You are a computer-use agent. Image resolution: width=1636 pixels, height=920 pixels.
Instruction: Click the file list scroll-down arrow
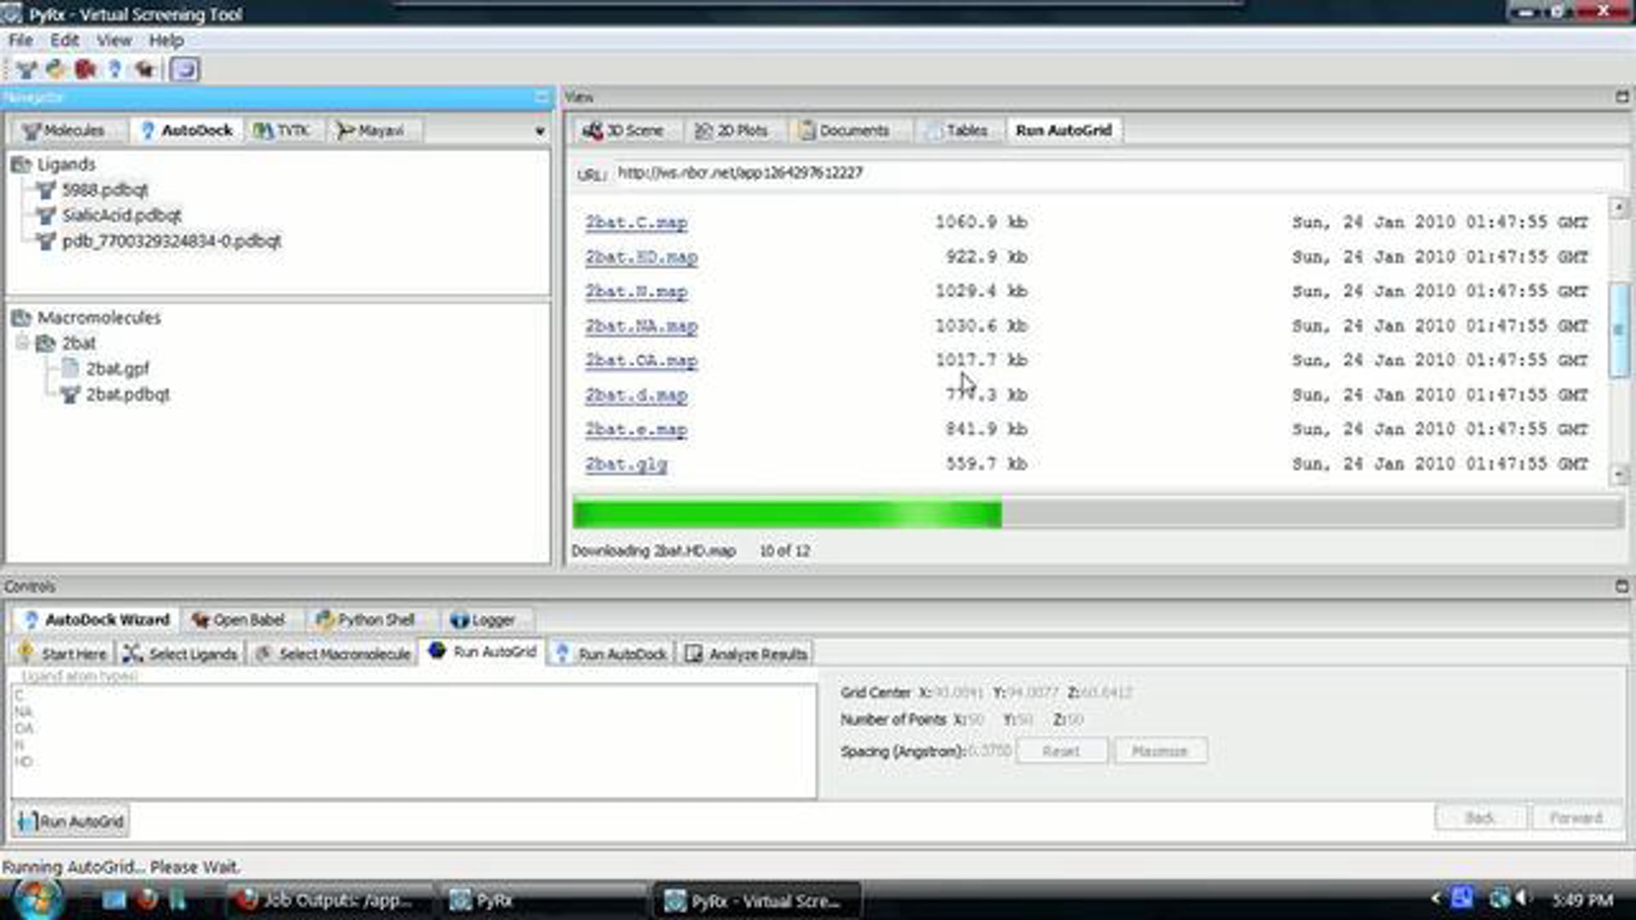coord(1619,474)
